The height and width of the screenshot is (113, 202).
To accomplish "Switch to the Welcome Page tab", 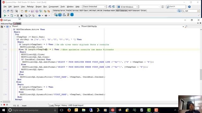I will pos(6,24).
